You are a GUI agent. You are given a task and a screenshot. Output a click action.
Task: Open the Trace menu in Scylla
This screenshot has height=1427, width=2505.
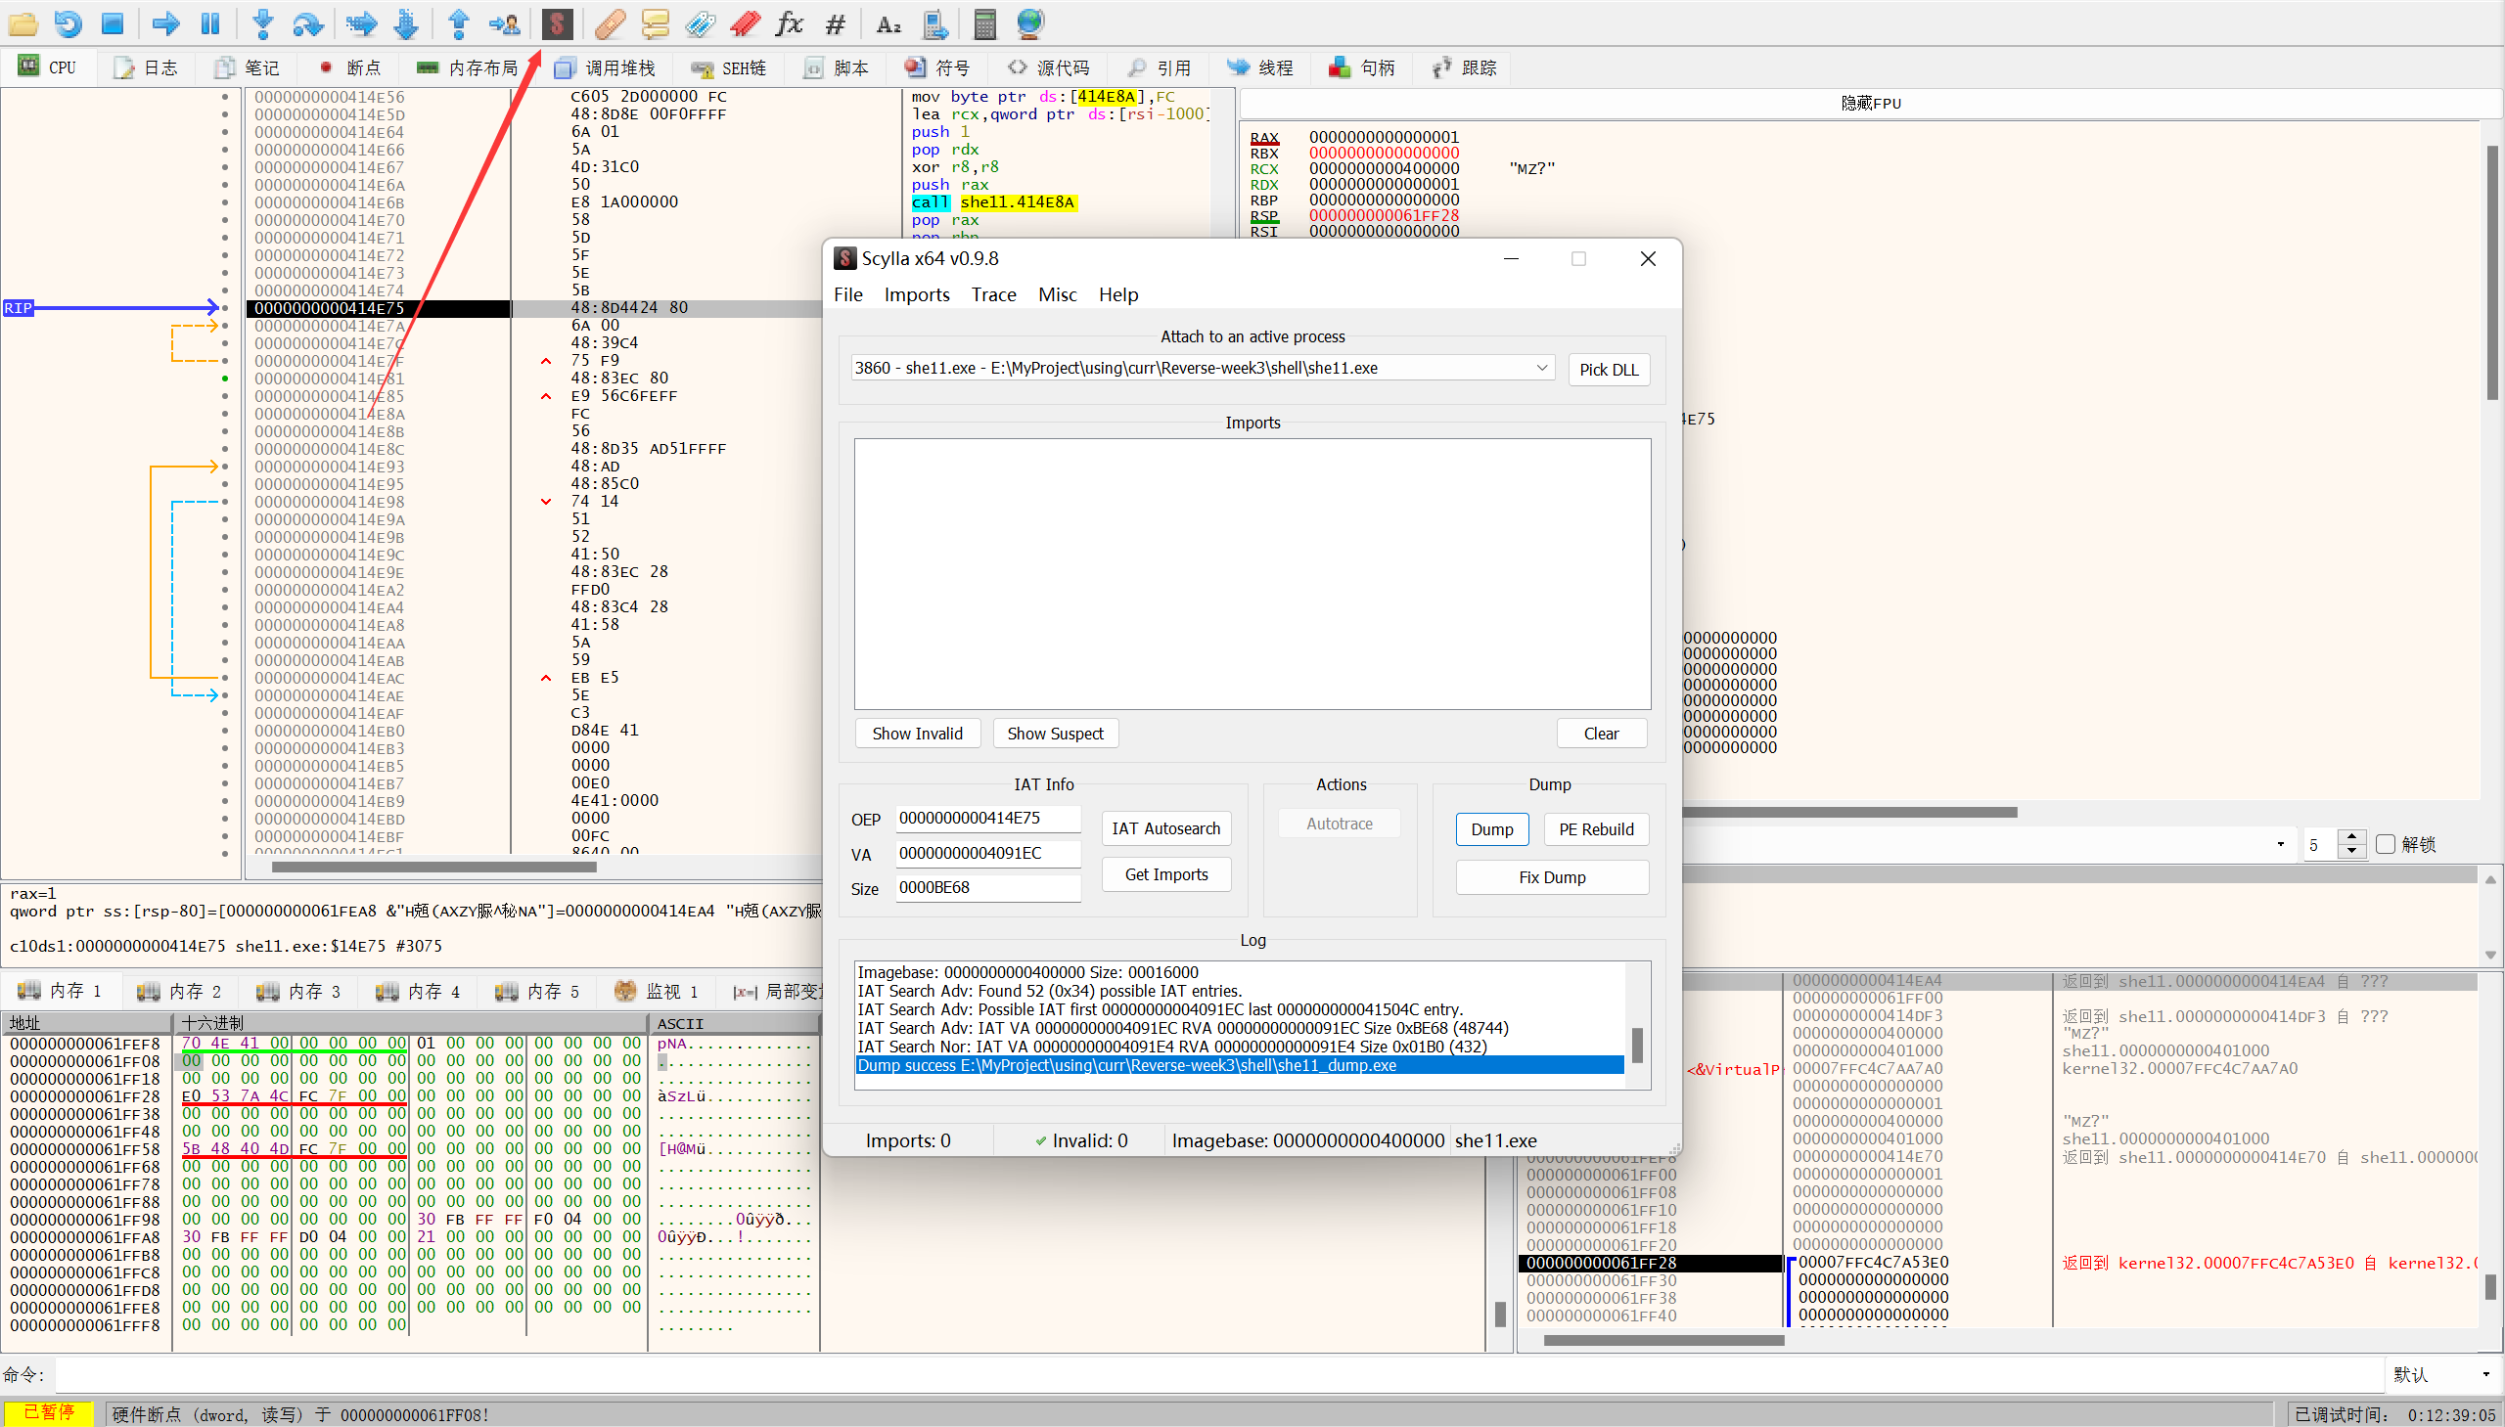click(993, 294)
